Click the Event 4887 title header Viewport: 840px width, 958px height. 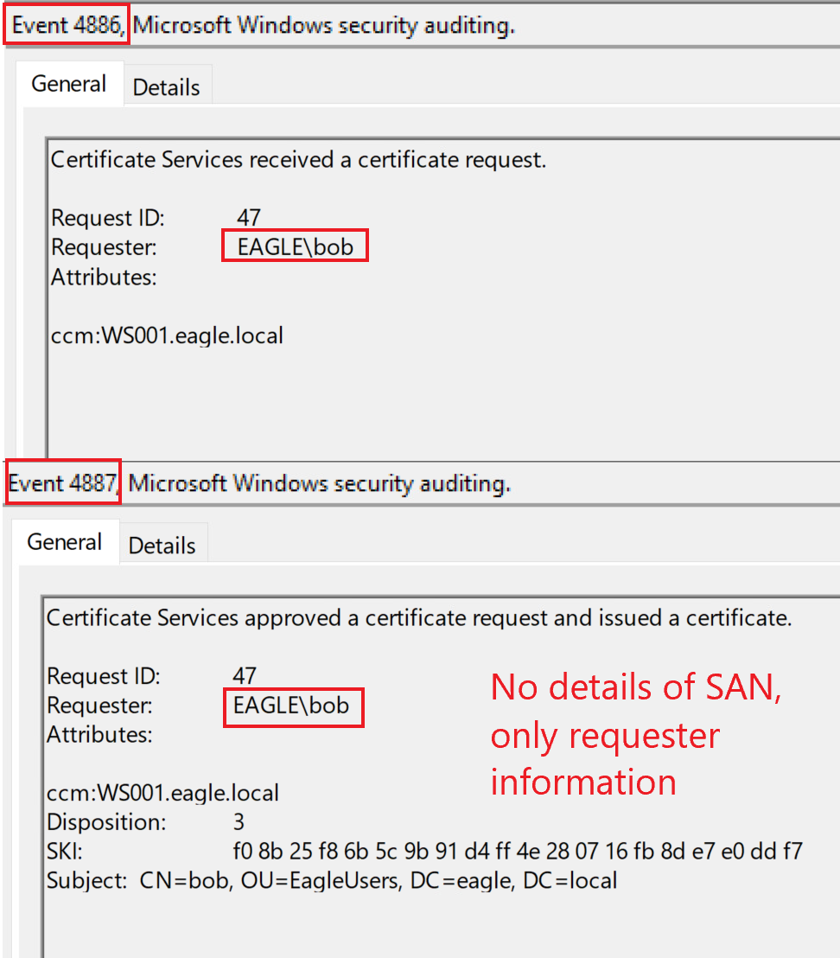[63, 483]
